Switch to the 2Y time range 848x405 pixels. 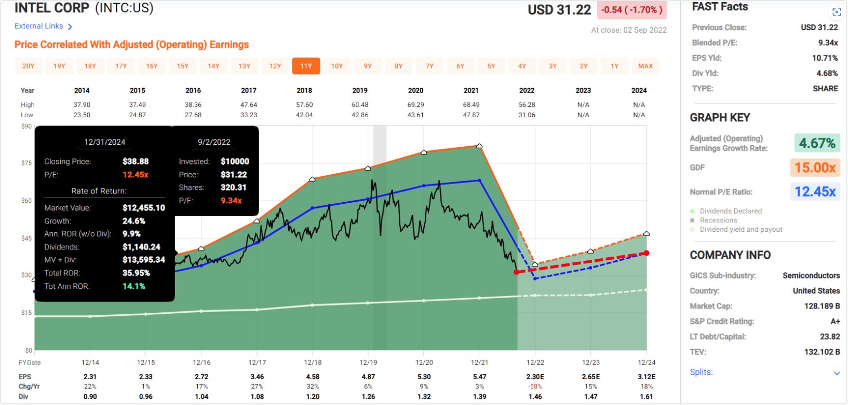coord(584,66)
